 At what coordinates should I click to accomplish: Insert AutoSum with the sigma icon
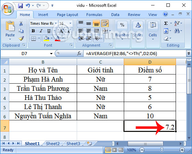(x=166, y=23)
